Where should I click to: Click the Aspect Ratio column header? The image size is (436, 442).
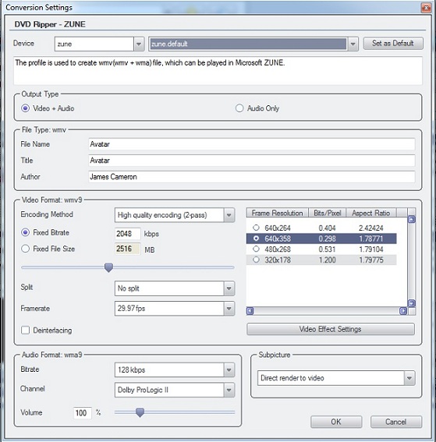(x=371, y=213)
